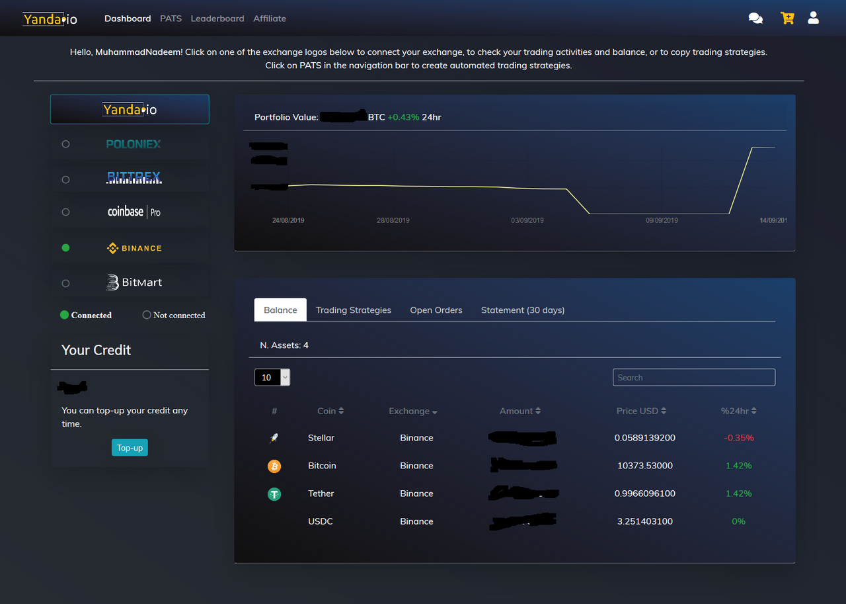Click the Bitcoin coin icon
Viewport: 846px width, 604px height.
pos(274,466)
